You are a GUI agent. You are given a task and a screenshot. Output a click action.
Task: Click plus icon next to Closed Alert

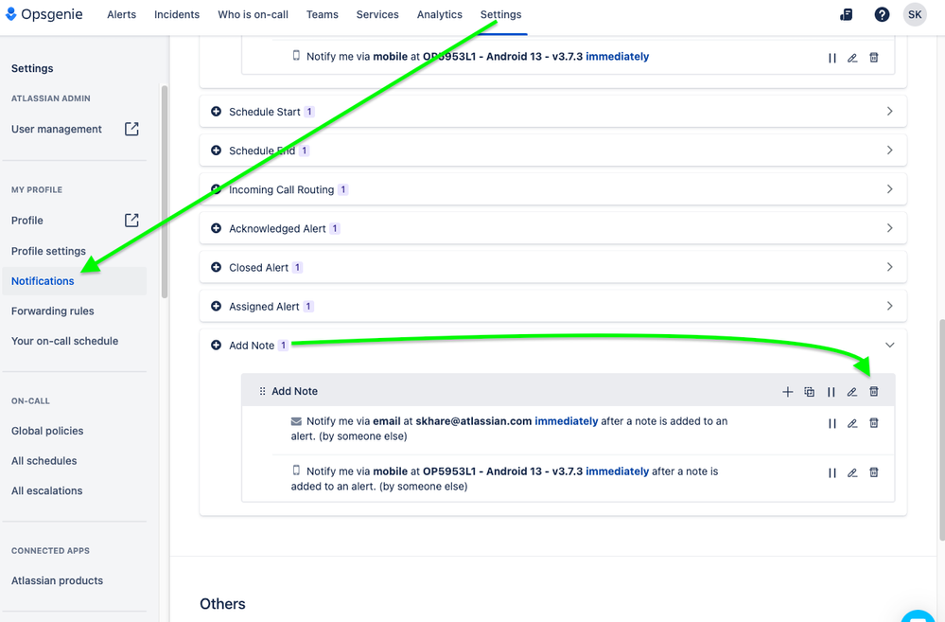[x=216, y=267]
